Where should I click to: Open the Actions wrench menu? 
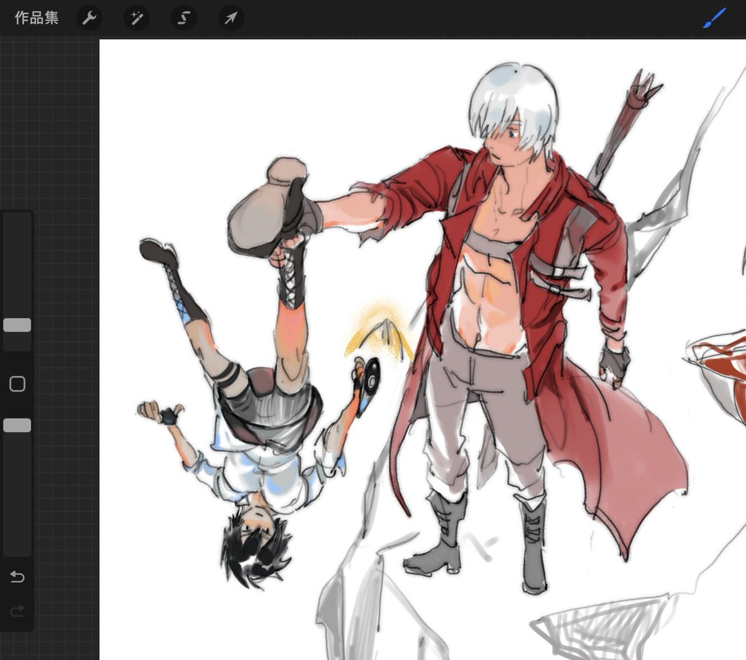[90, 18]
